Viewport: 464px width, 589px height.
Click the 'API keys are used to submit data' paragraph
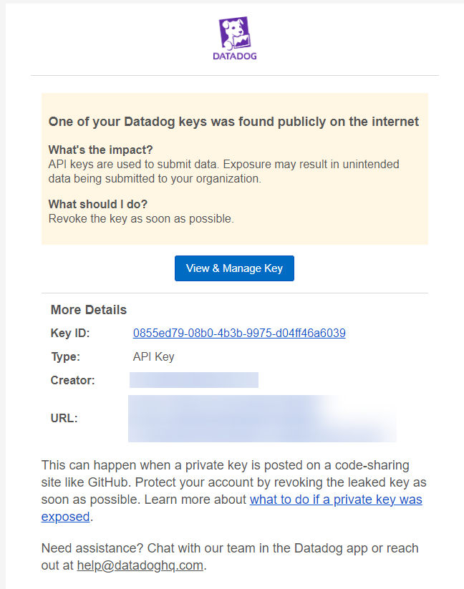coord(224,172)
